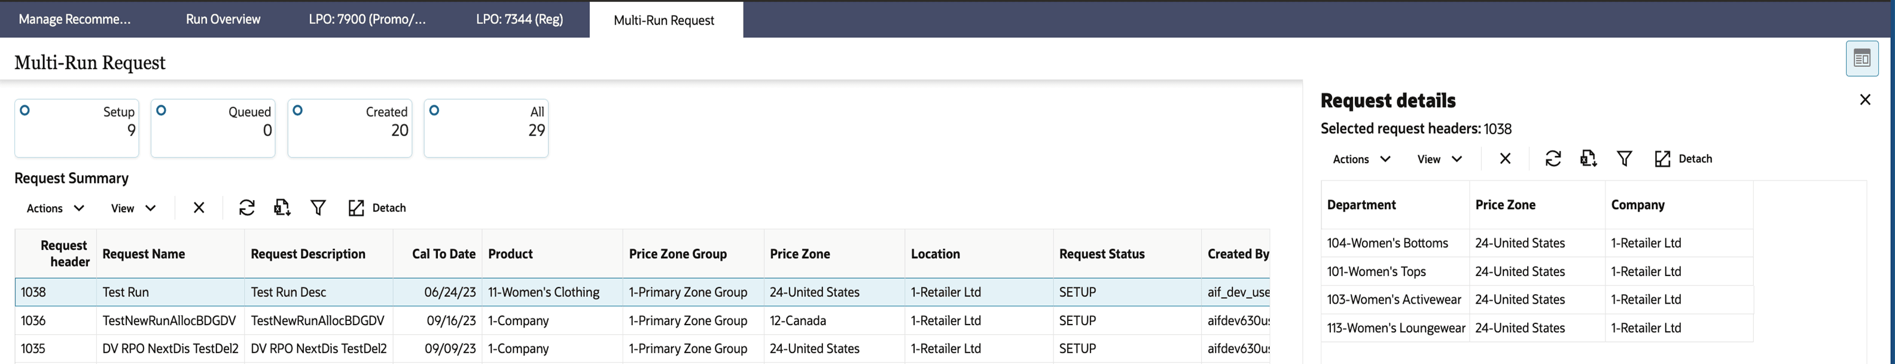1895x364 pixels.
Task: Click X clear icon in Request details toolbar
Action: click(x=1505, y=159)
